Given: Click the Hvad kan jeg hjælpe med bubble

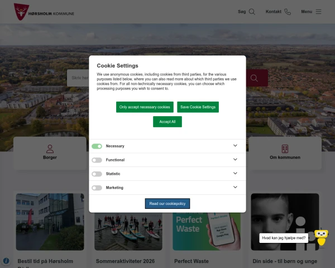Looking at the screenshot, I should click(x=284, y=238).
